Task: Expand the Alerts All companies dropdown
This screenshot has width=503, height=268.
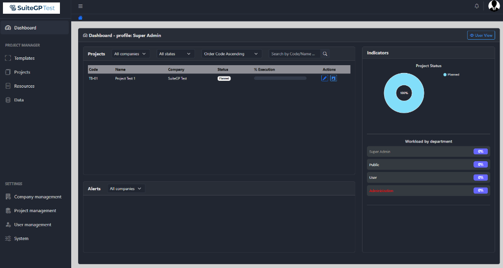Action: [126, 189]
